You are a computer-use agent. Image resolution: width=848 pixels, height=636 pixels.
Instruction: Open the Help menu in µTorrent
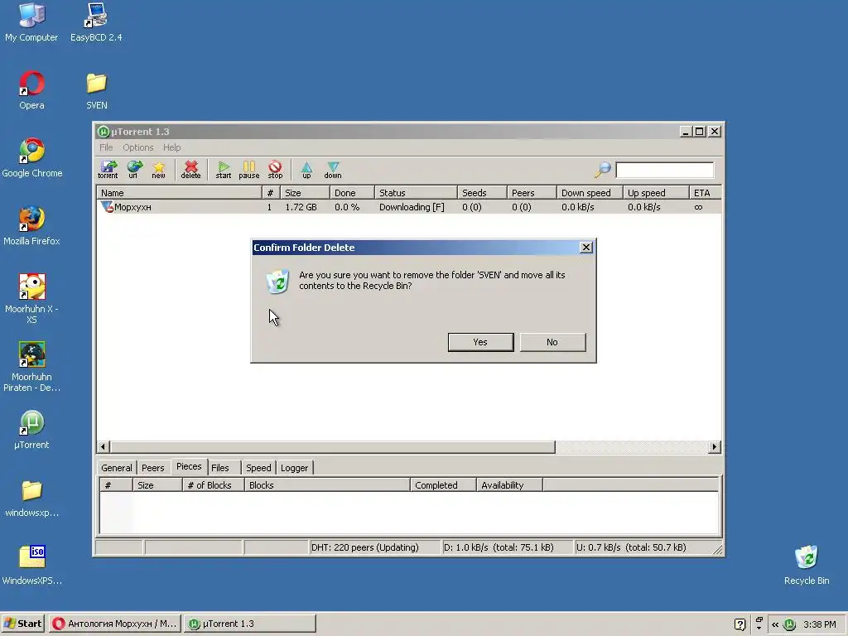171,147
